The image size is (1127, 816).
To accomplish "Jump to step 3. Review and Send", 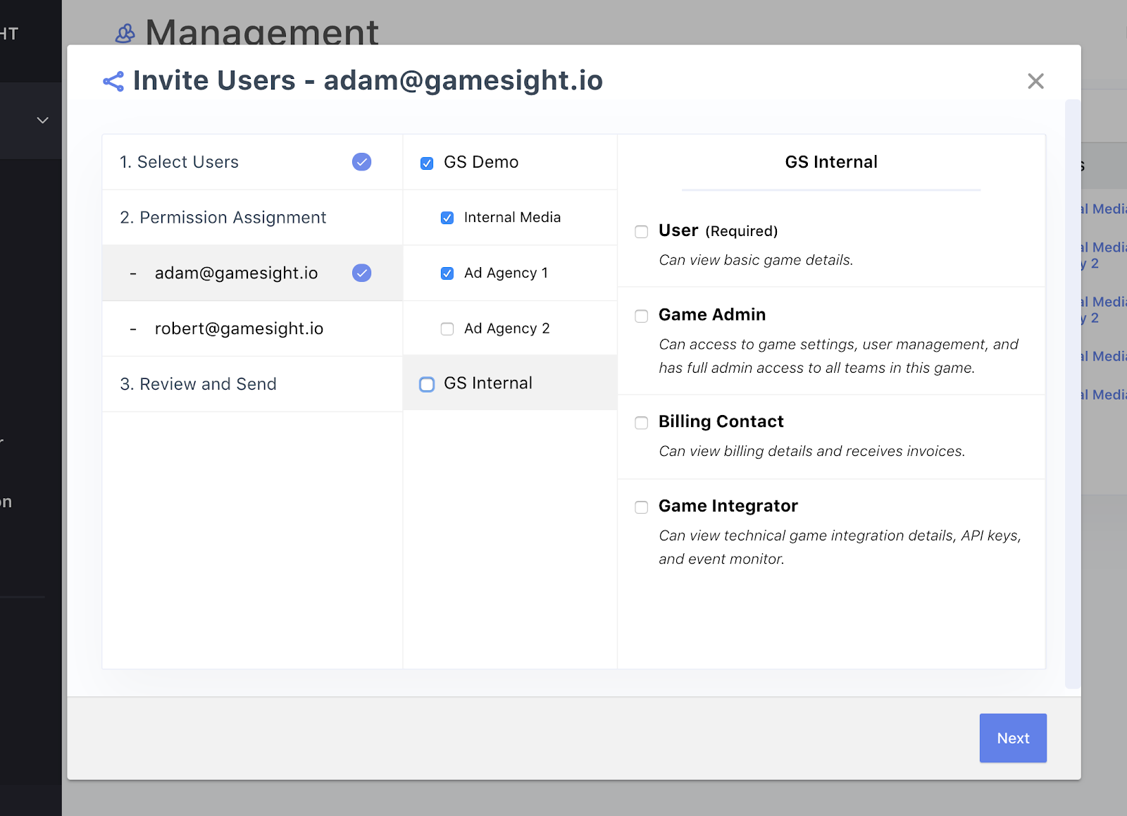I will click(252, 384).
